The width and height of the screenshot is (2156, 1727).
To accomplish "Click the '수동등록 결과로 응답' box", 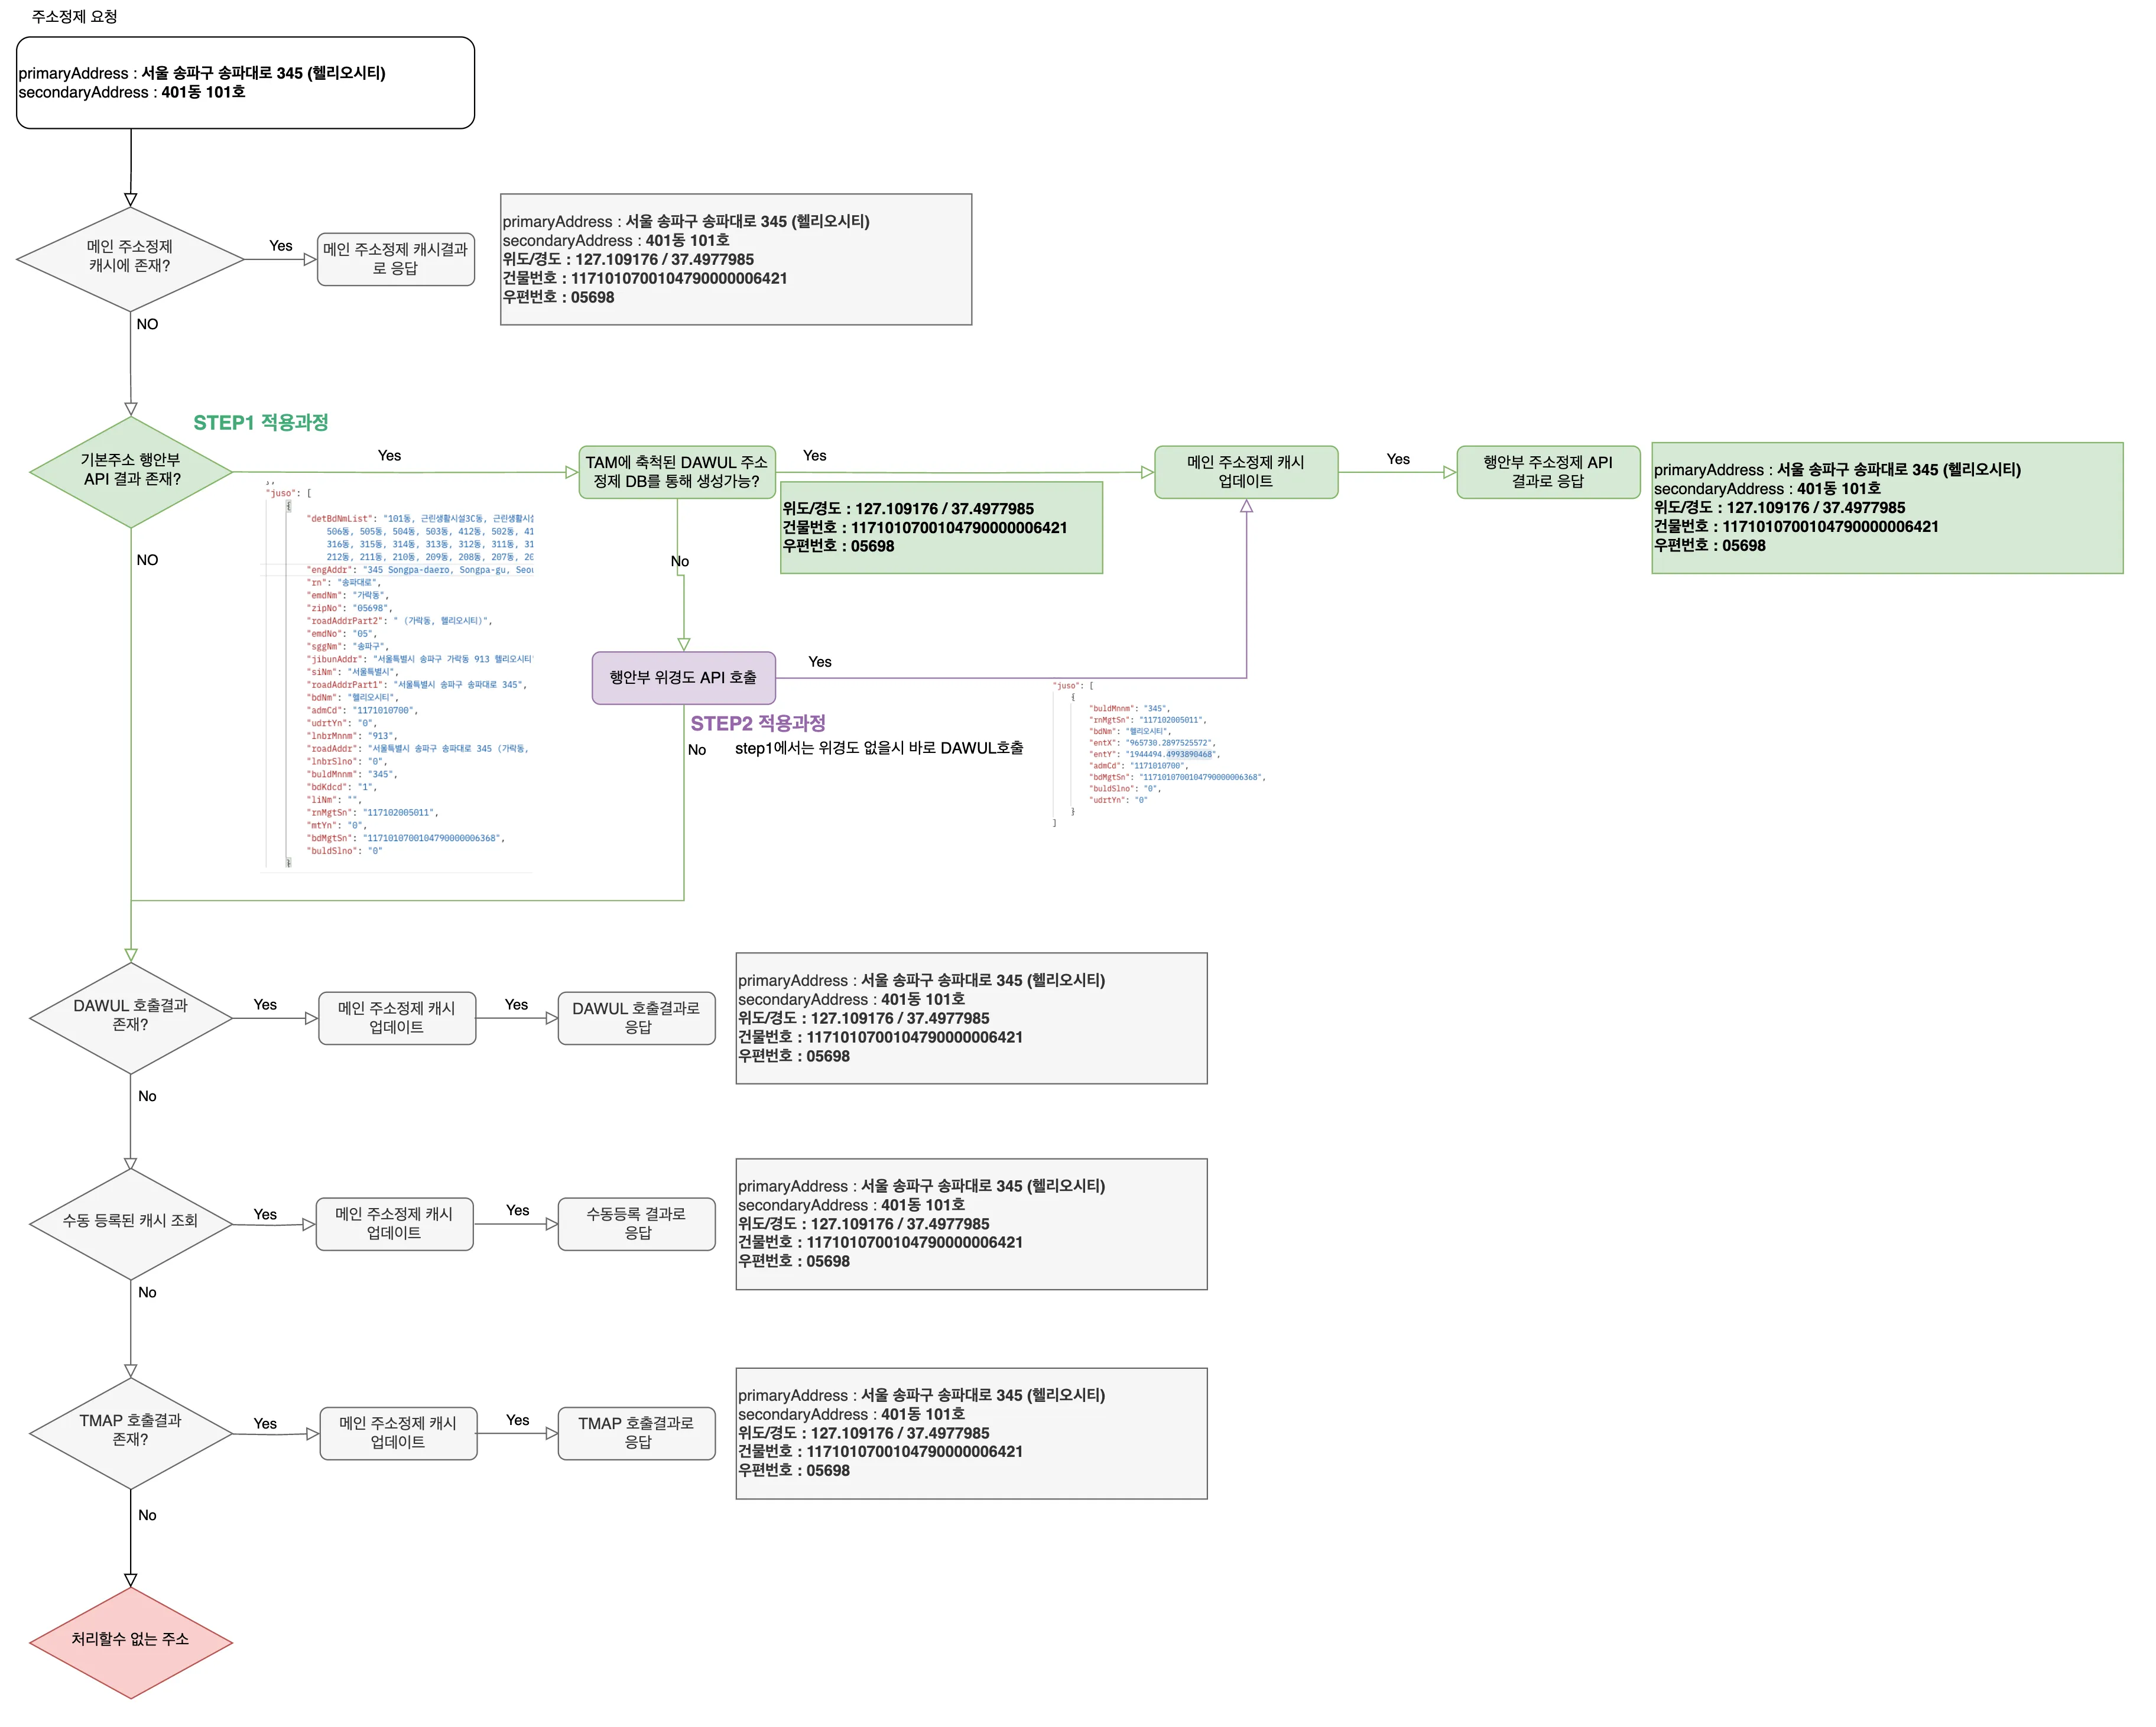I will coord(636,1224).
